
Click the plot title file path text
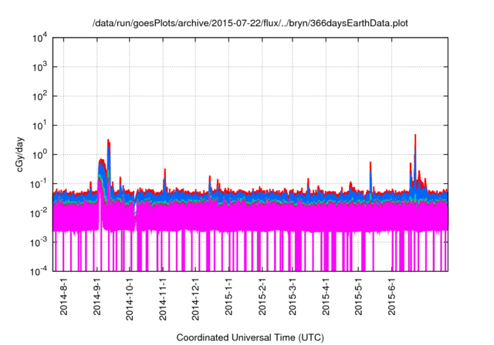(x=250, y=24)
